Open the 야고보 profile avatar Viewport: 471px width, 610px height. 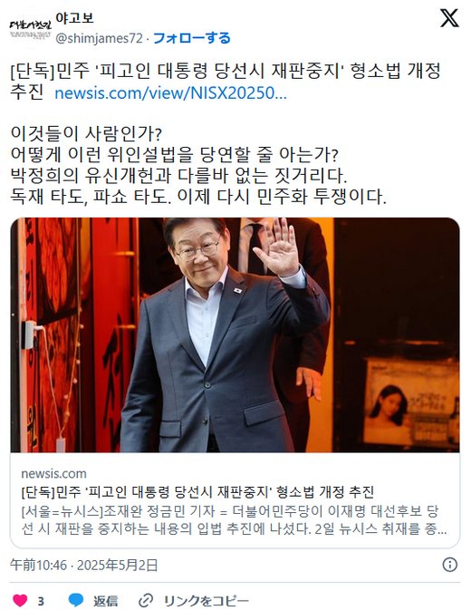pyautogui.click(x=30, y=29)
